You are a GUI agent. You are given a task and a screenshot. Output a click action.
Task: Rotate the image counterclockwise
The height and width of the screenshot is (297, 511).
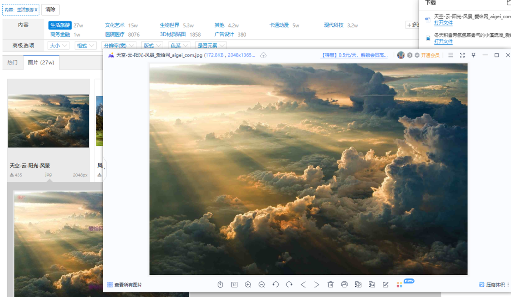click(x=275, y=285)
